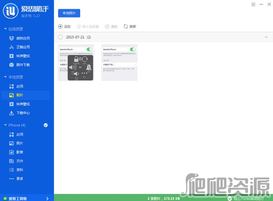This screenshot has width=273, height=201.
Task: Open 文件 under iPhone (4)
Action: click(16, 161)
